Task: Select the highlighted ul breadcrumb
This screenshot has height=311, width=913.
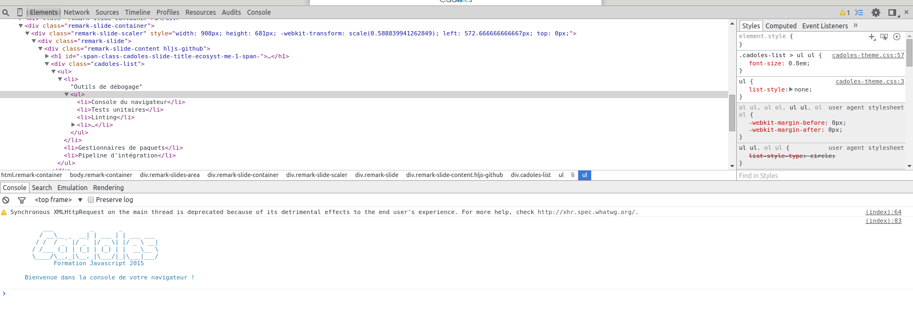Action: tap(585, 175)
